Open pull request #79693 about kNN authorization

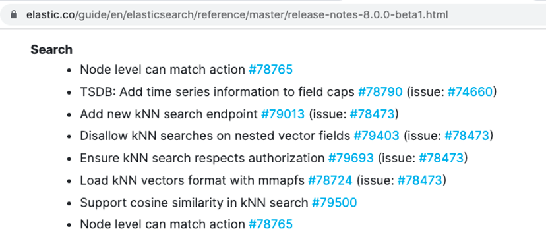coord(351,158)
